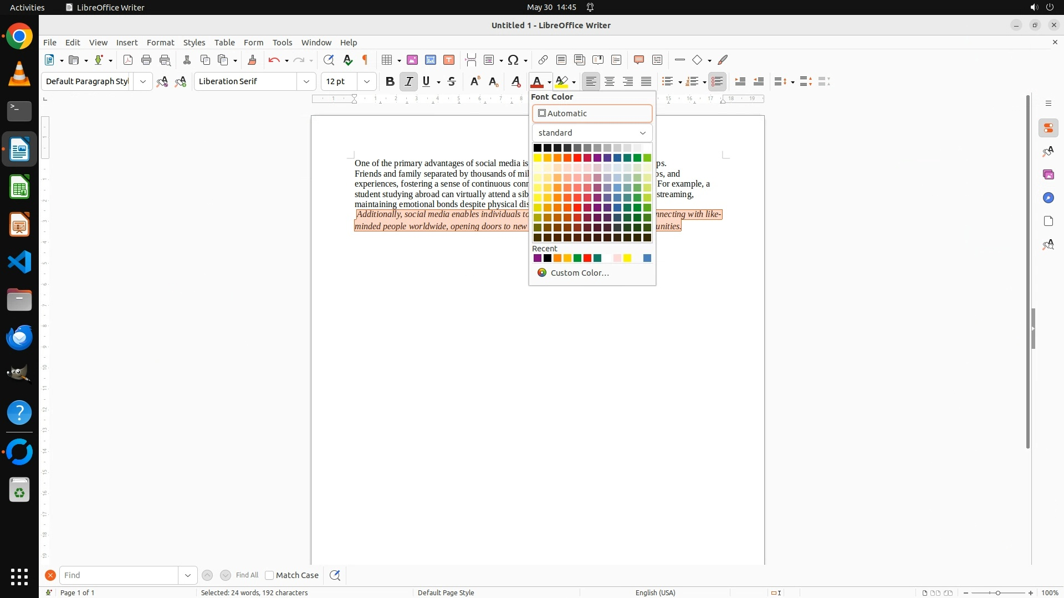Image resolution: width=1064 pixels, height=598 pixels.
Task: Enable the Match Case checkbox
Action: tap(270, 575)
